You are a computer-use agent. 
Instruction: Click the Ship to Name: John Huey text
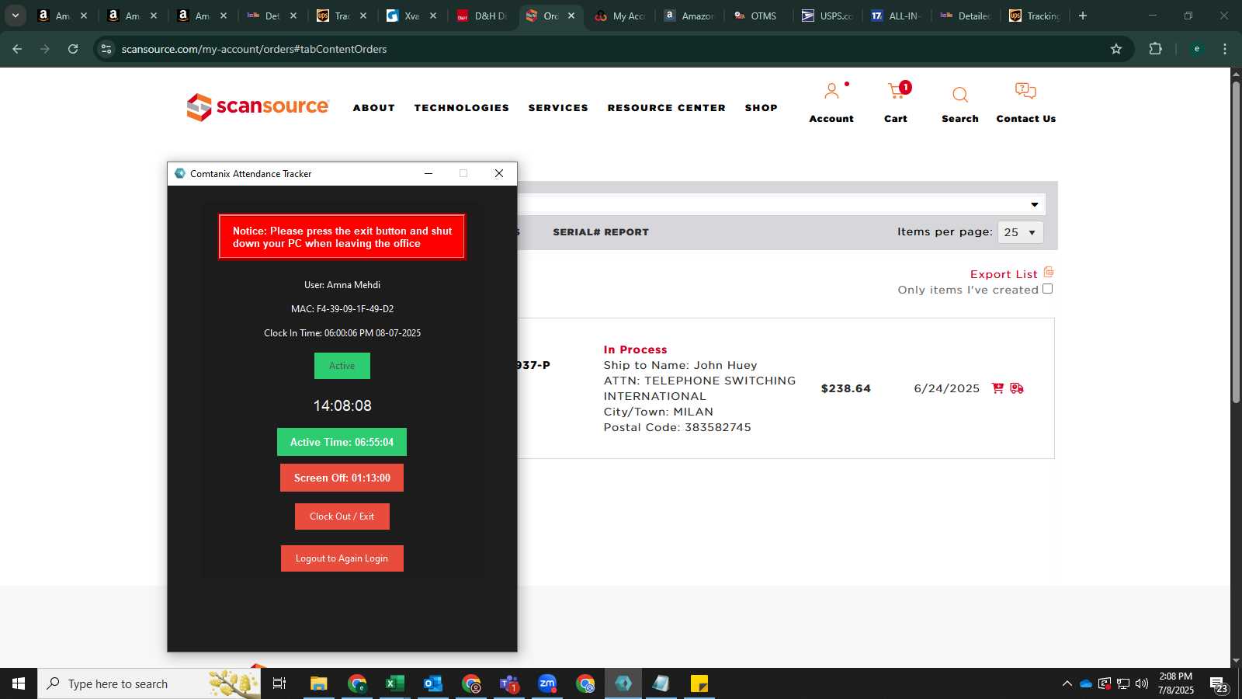680,365
